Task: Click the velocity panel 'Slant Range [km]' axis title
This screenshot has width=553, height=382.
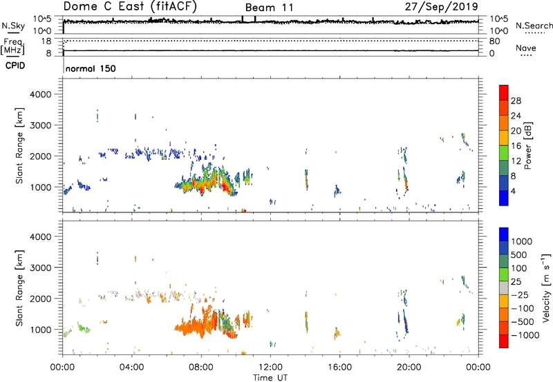Action: pyautogui.click(x=19, y=288)
